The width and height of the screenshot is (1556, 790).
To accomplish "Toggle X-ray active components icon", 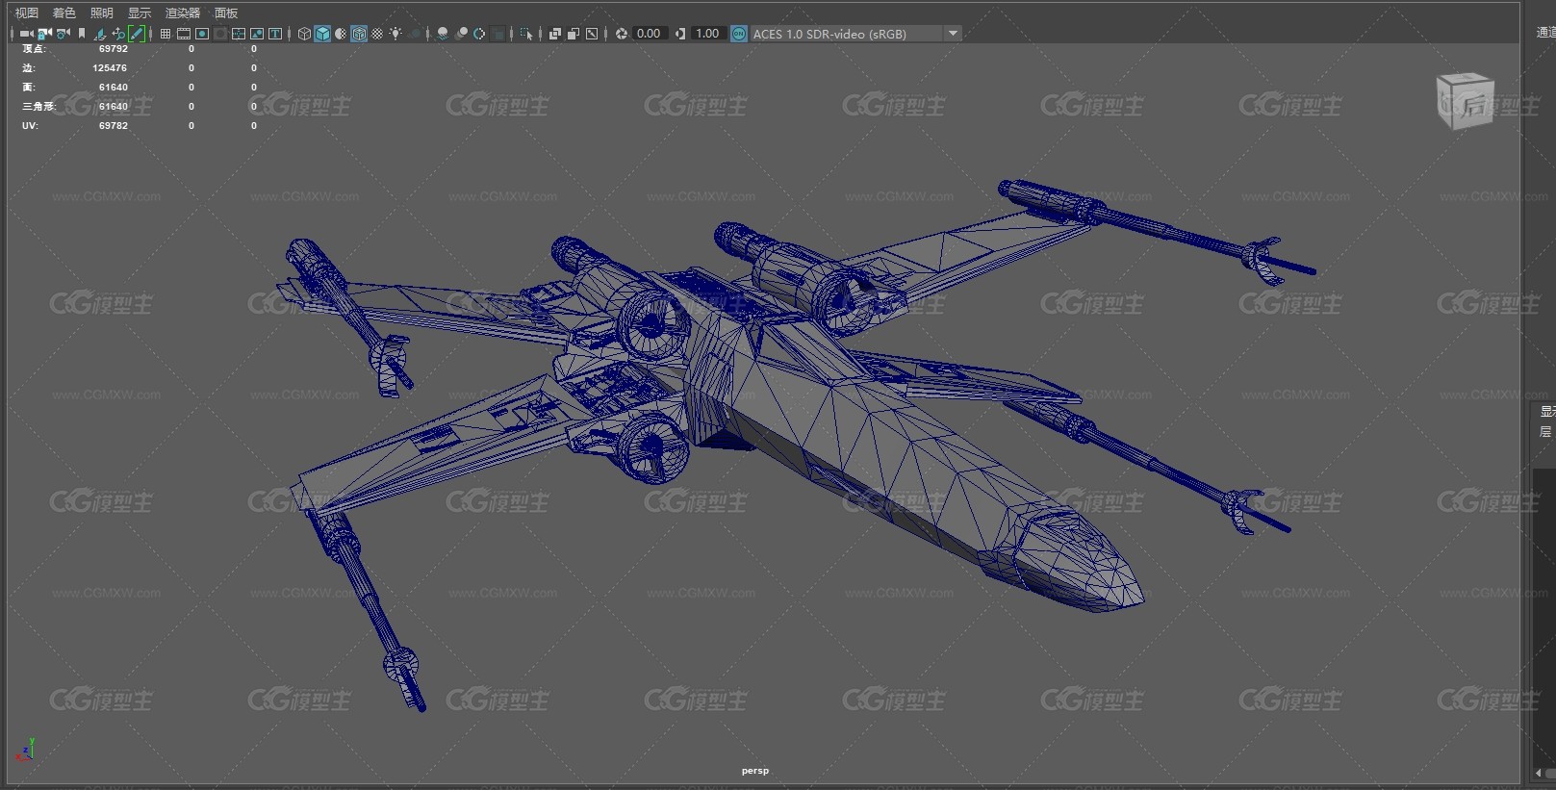I will coord(574,34).
